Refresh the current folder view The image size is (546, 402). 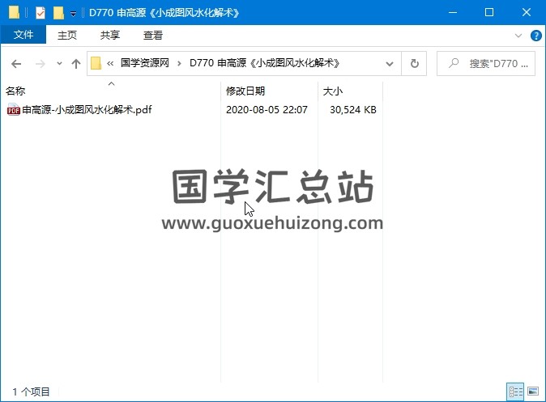click(x=415, y=63)
